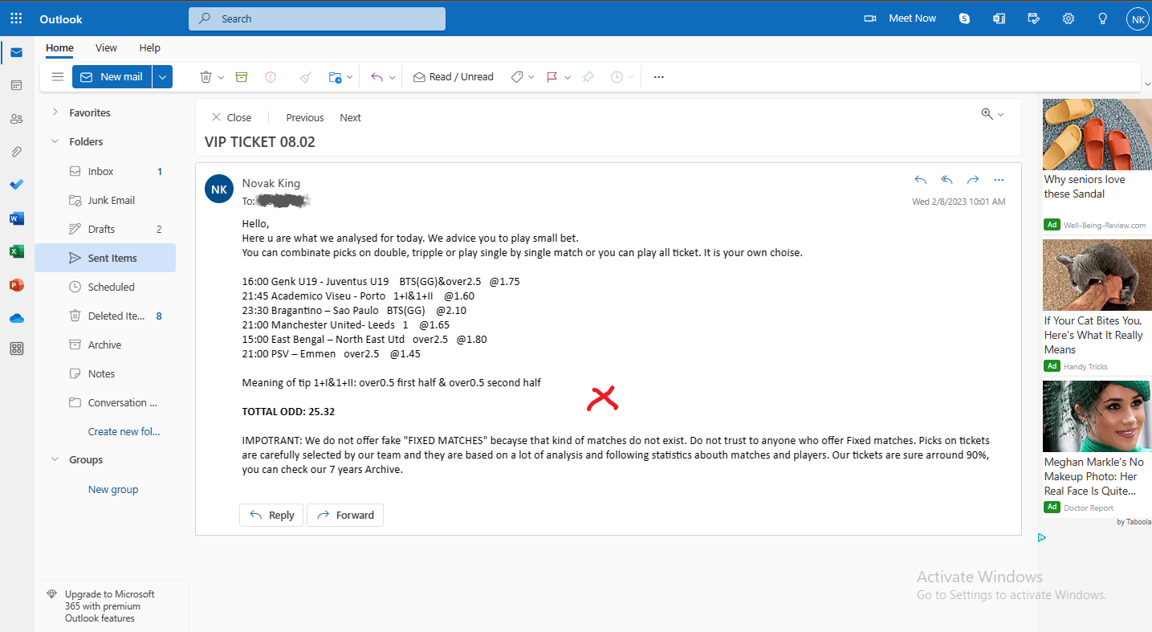Open the Drafts folder
1152x632 pixels.
(x=105, y=229)
